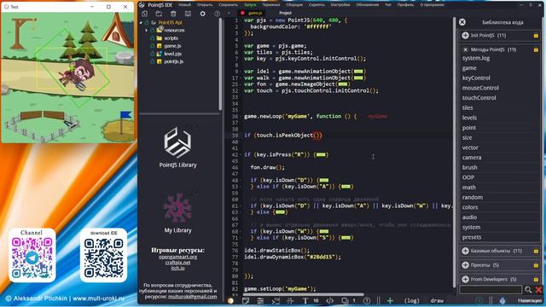Screen dimensions: 546x307
Task: Open the Настройки menu
Action: pyautogui.click(x=340, y=5)
